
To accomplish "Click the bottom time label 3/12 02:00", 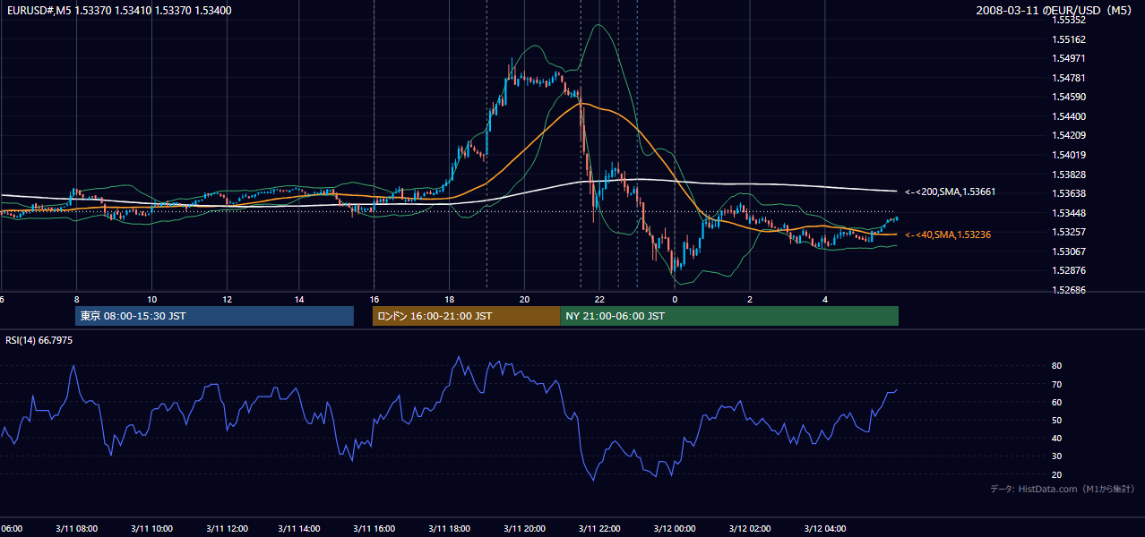I will [750, 528].
